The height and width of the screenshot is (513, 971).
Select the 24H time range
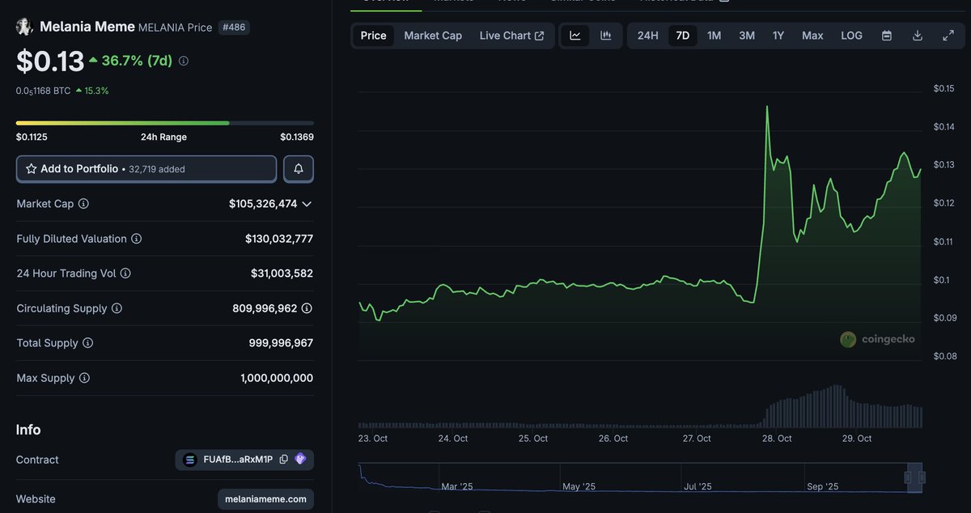pyautogui.click(x=647, y=36)
